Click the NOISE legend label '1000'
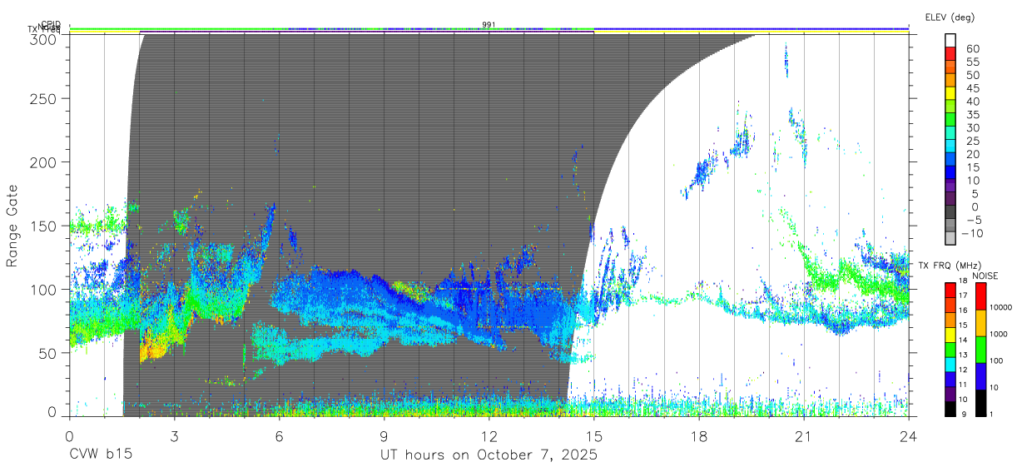Viewport: 1022px width, 472px height. [x=997, y=334]
